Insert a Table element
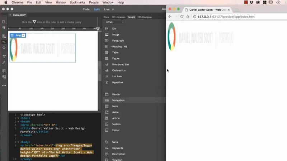This screenshot has height=161, width=287. (115, 53)
